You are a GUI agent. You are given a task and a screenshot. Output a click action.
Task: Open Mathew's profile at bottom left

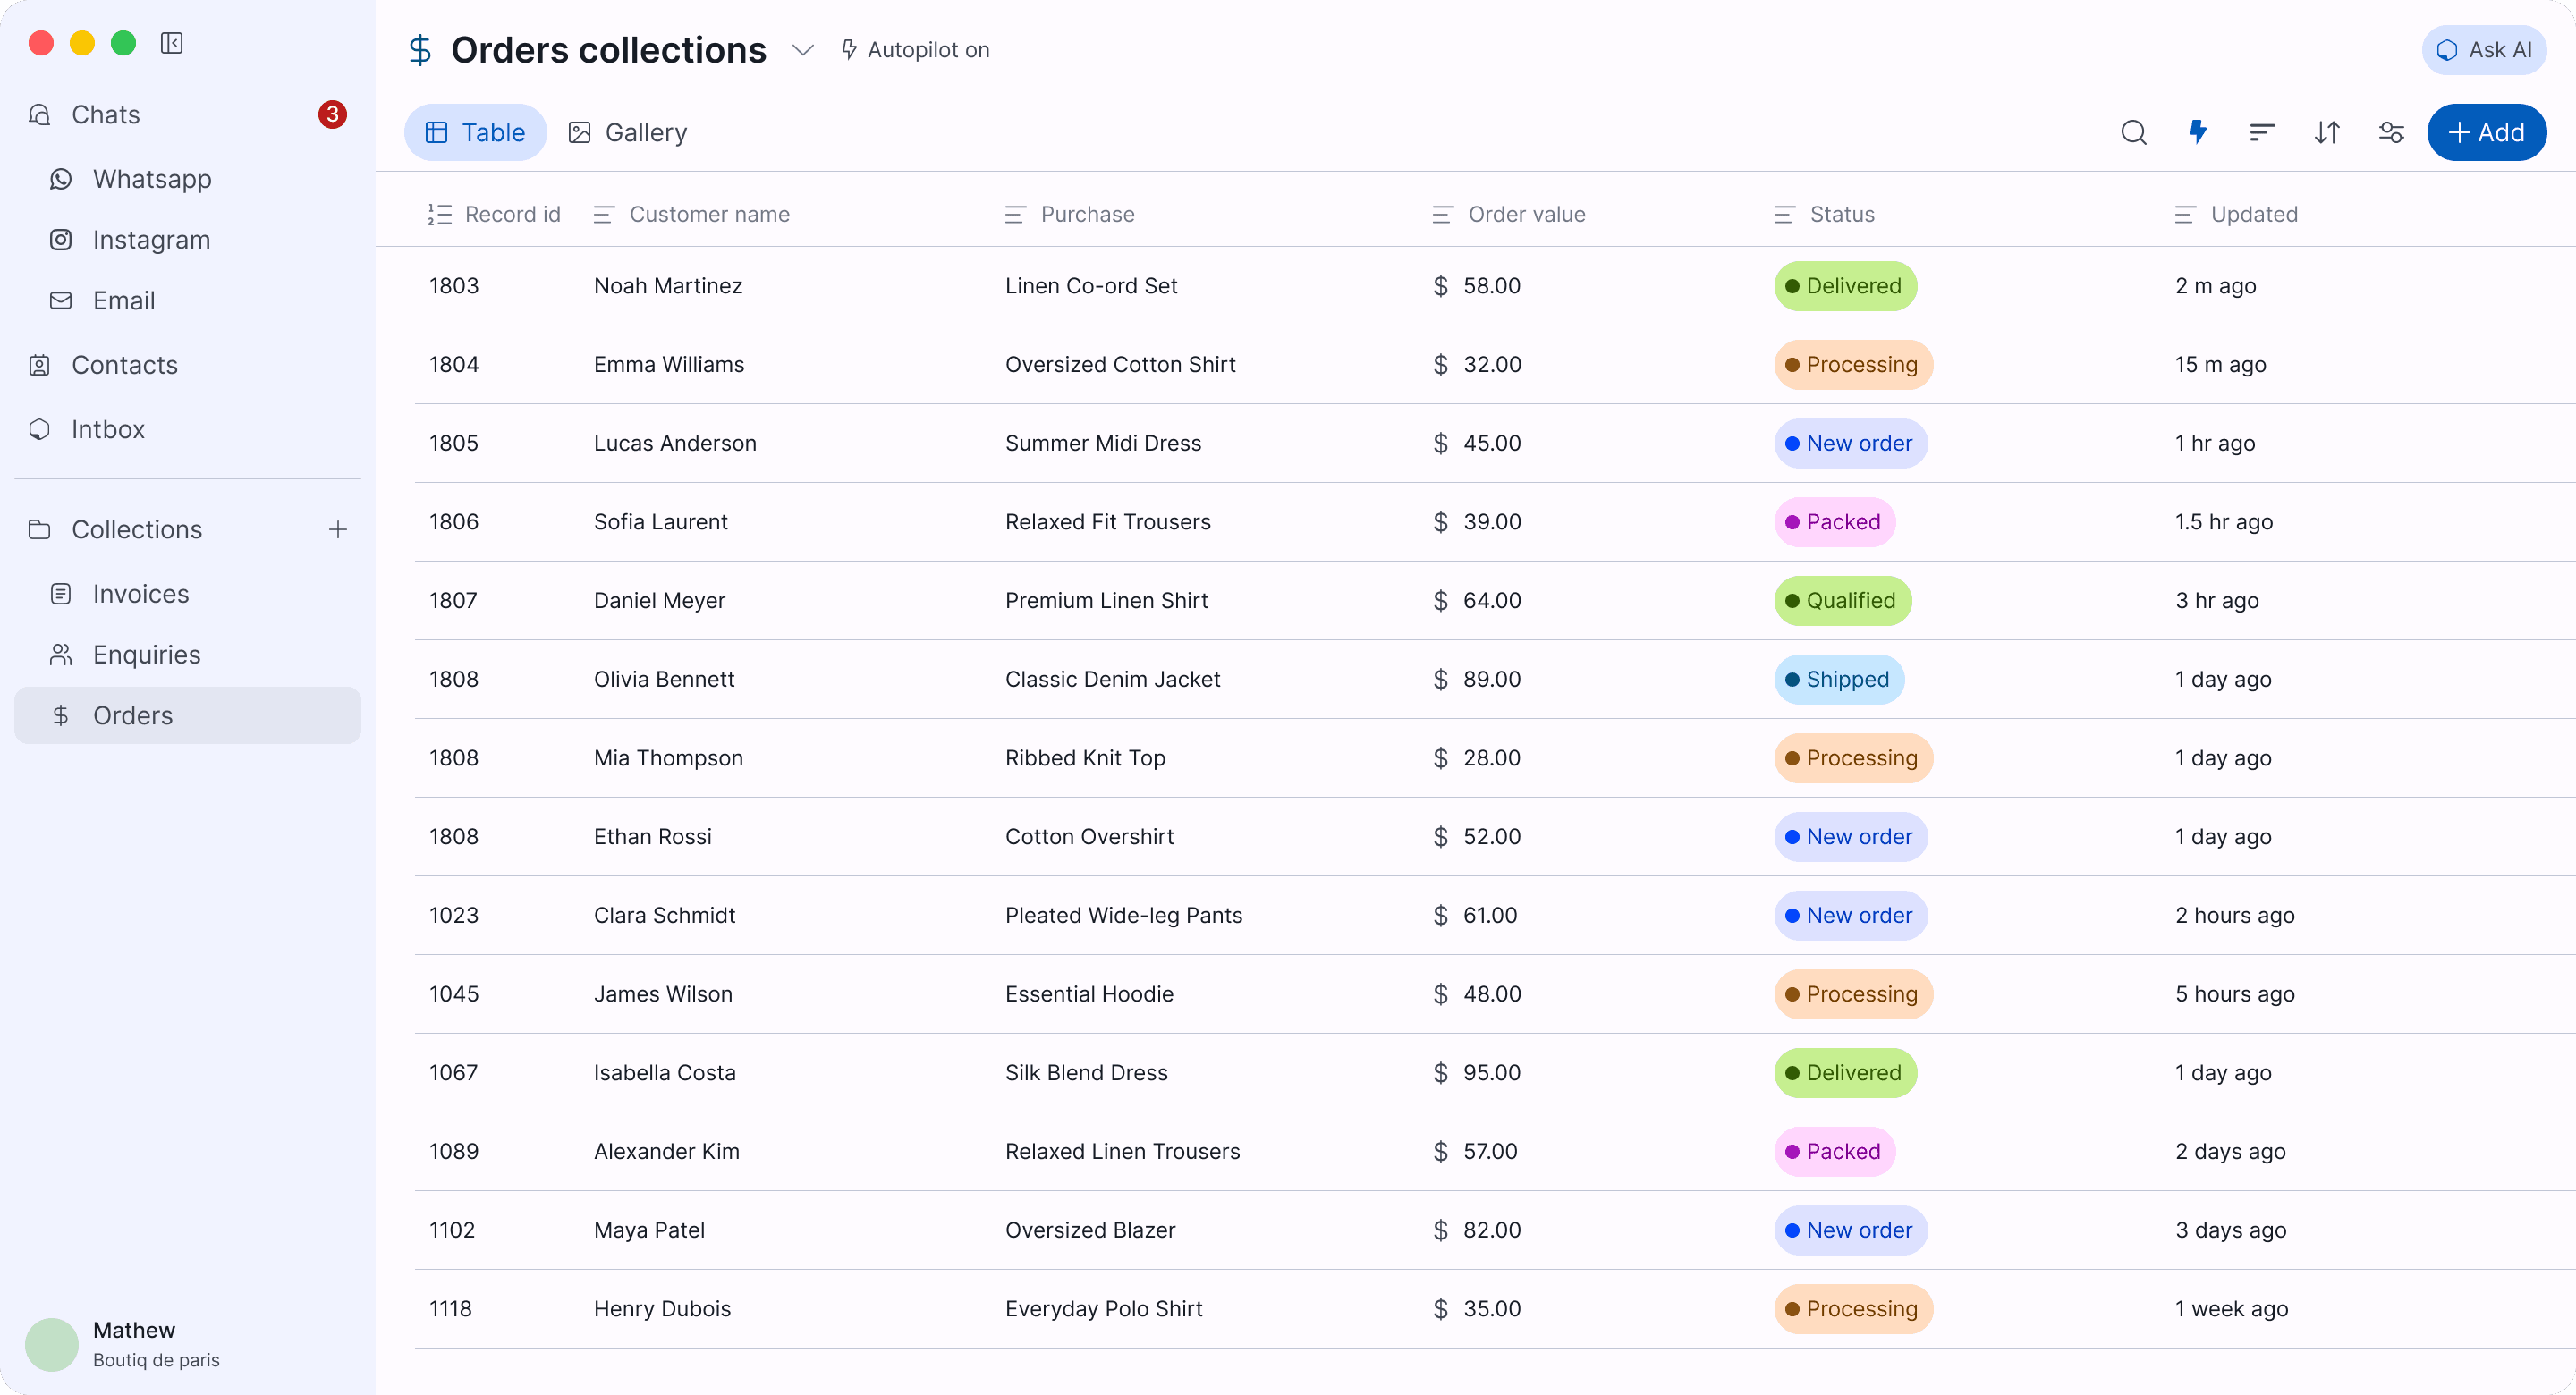tap(122, 1344)
